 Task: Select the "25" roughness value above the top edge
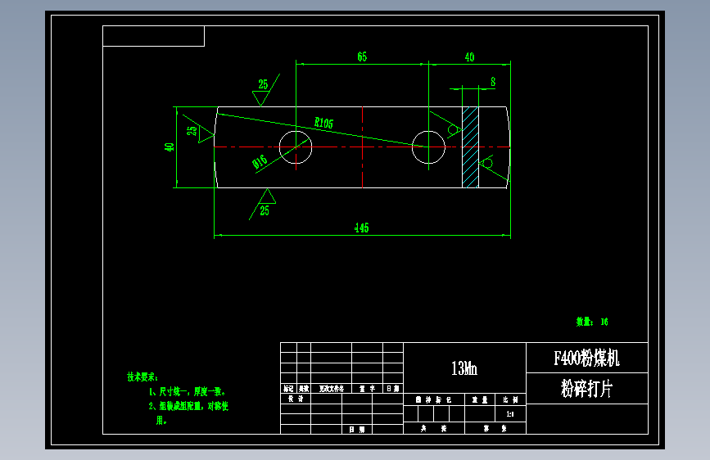click(263, 84)
